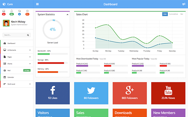Viewport: 188px width, 117px height.
Task: Open the Calendar menu item
Action: point(17,77)
